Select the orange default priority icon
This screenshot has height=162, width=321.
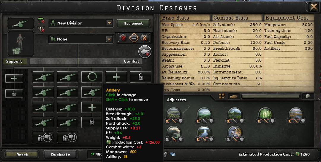pos(134,38)
